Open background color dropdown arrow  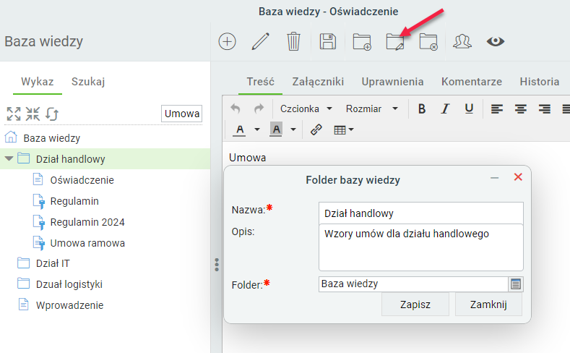pos(293,129)
